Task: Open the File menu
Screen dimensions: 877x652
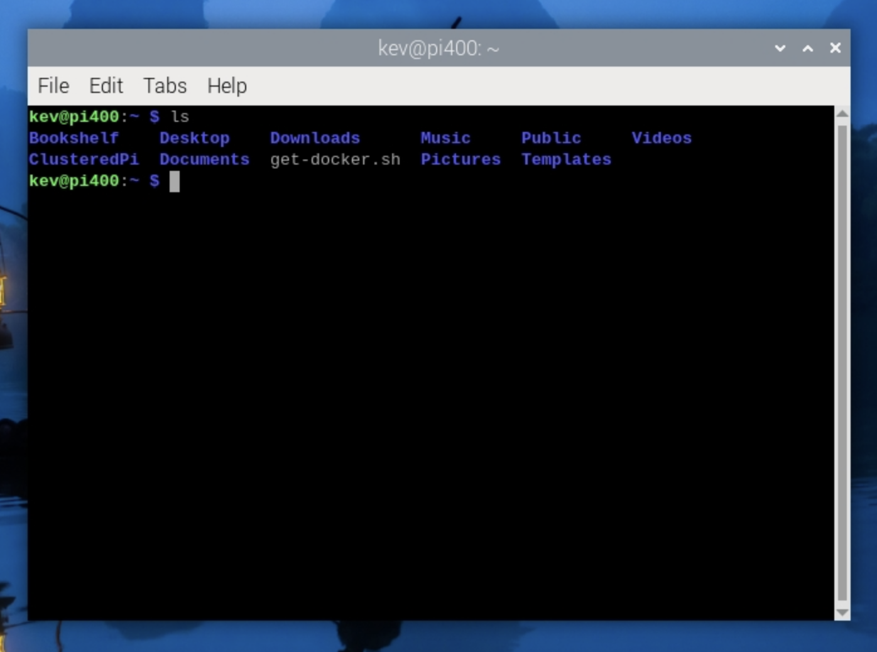Action: click(x=53, y=85)
